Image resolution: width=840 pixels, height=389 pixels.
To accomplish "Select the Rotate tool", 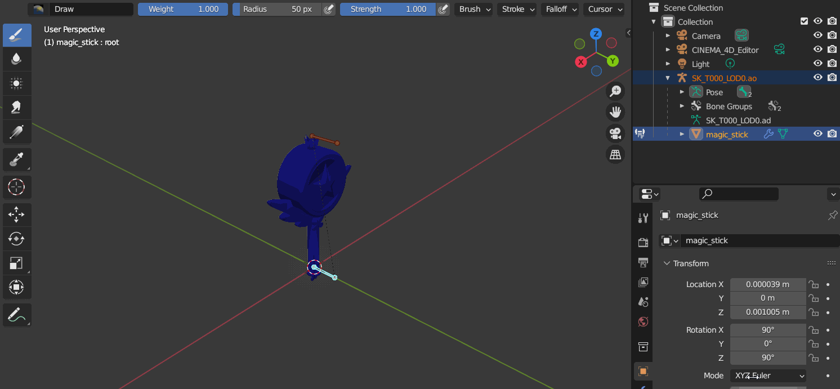I will click(17, 239).
